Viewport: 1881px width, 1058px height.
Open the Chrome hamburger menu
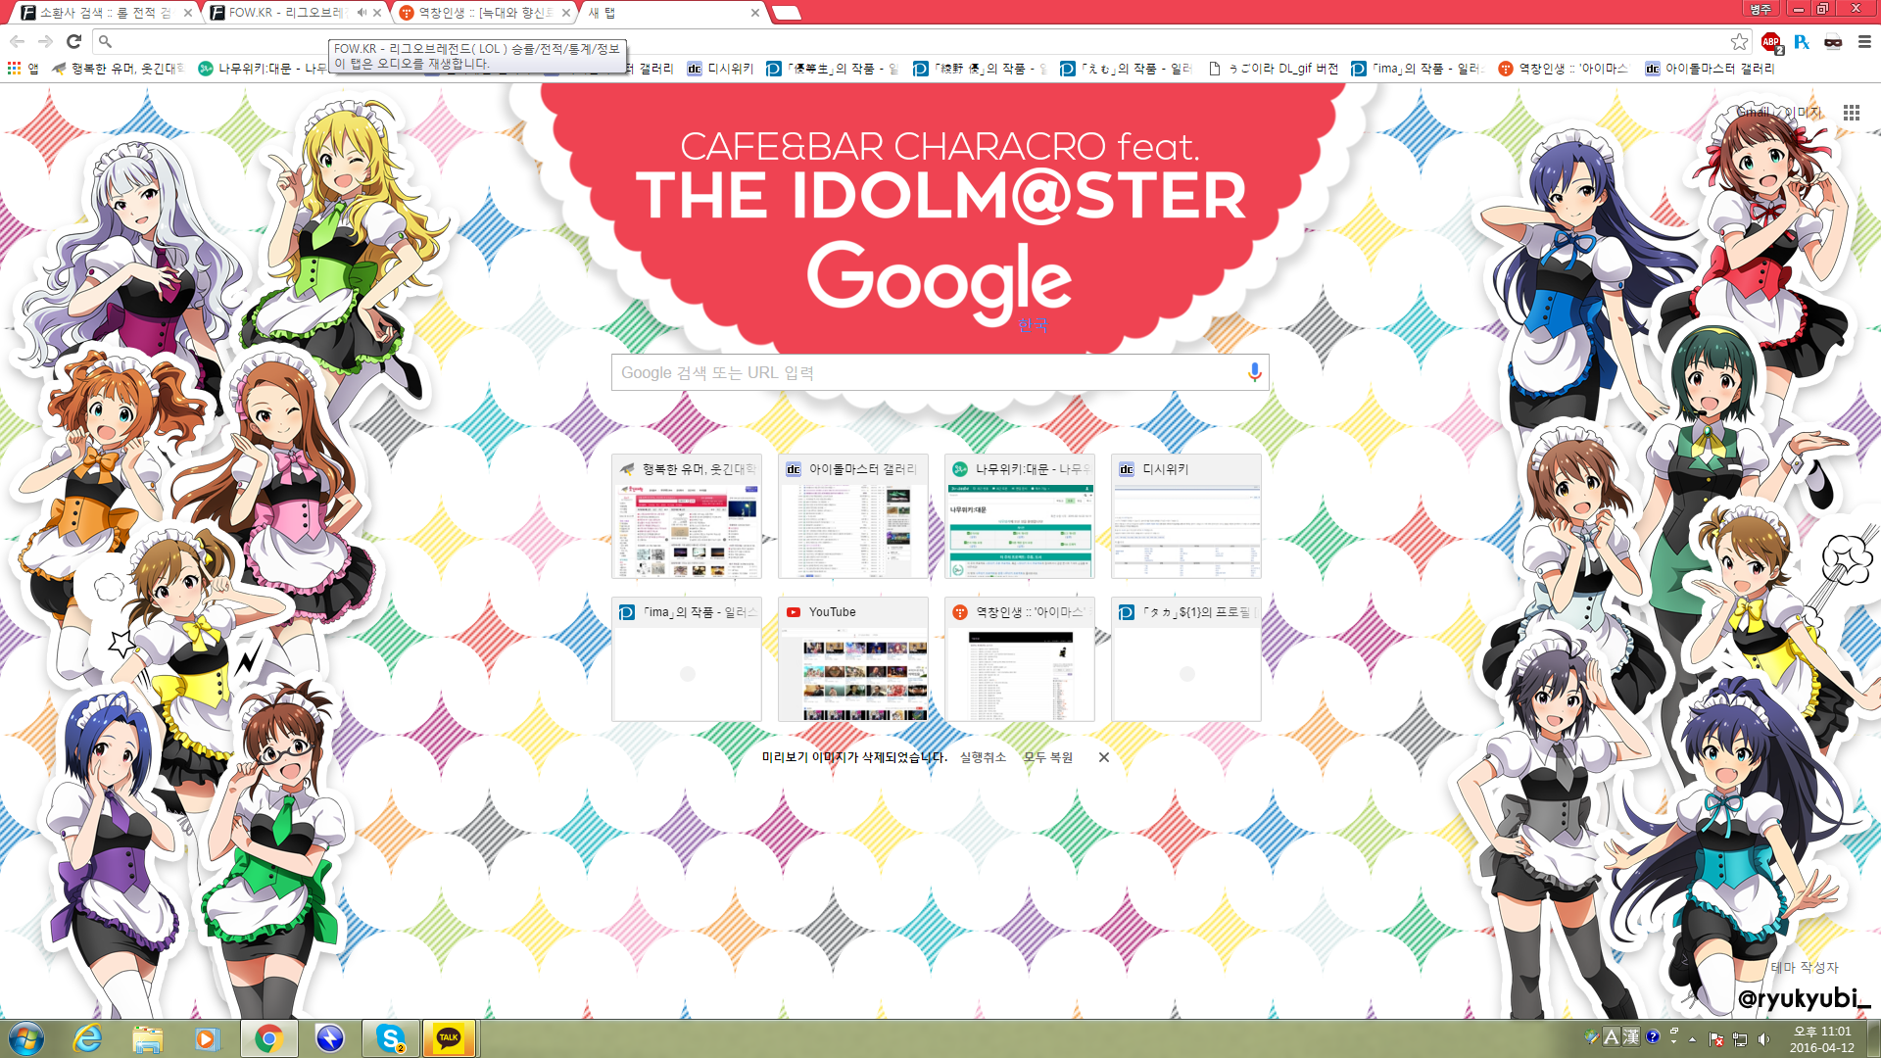pyautogui.click(x=1864, y=41)
